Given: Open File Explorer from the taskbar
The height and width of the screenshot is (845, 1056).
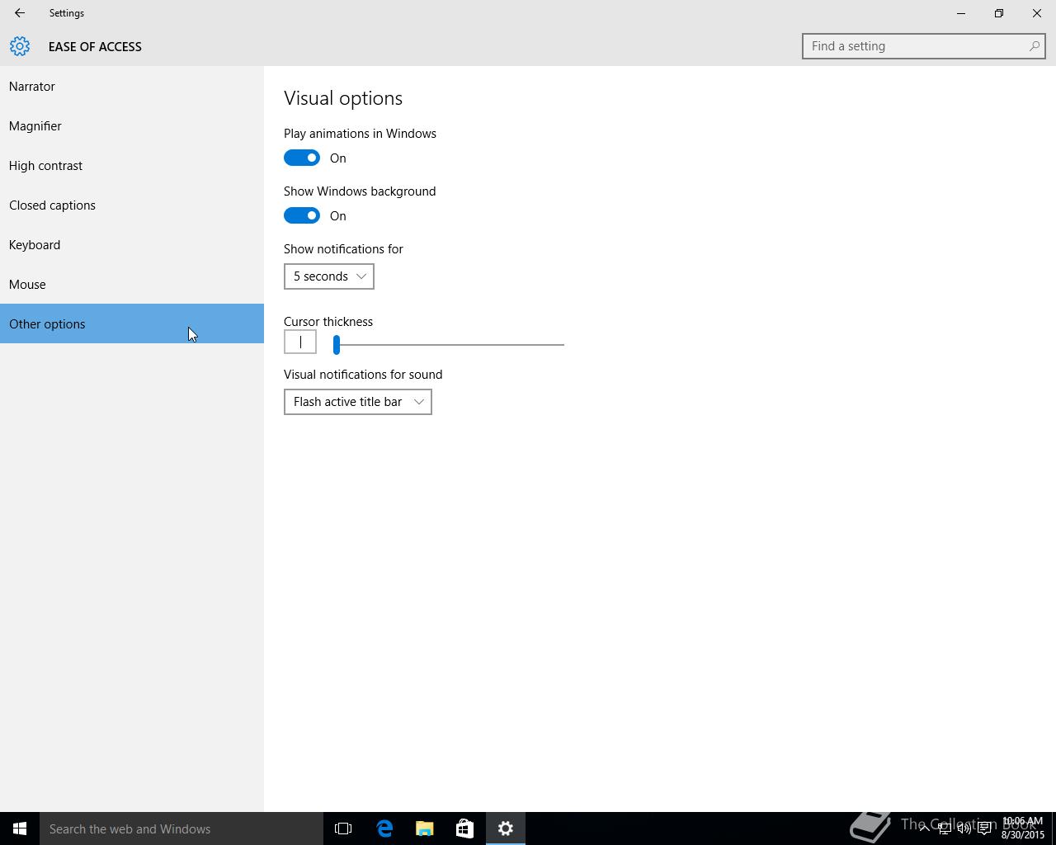Looking at the screenshot, I should tap(425, 828).
